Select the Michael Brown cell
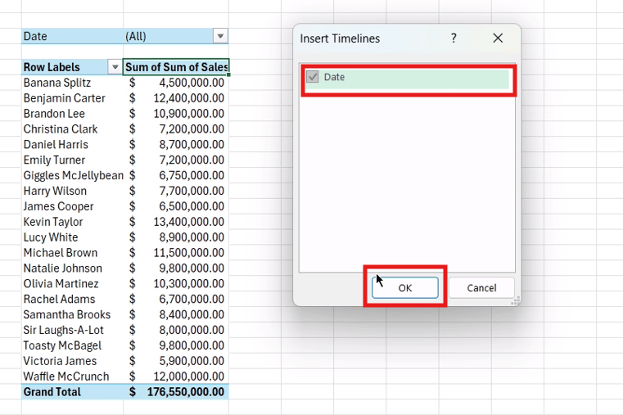This screenshot has width=623, height=415. (x=72, y=253)
